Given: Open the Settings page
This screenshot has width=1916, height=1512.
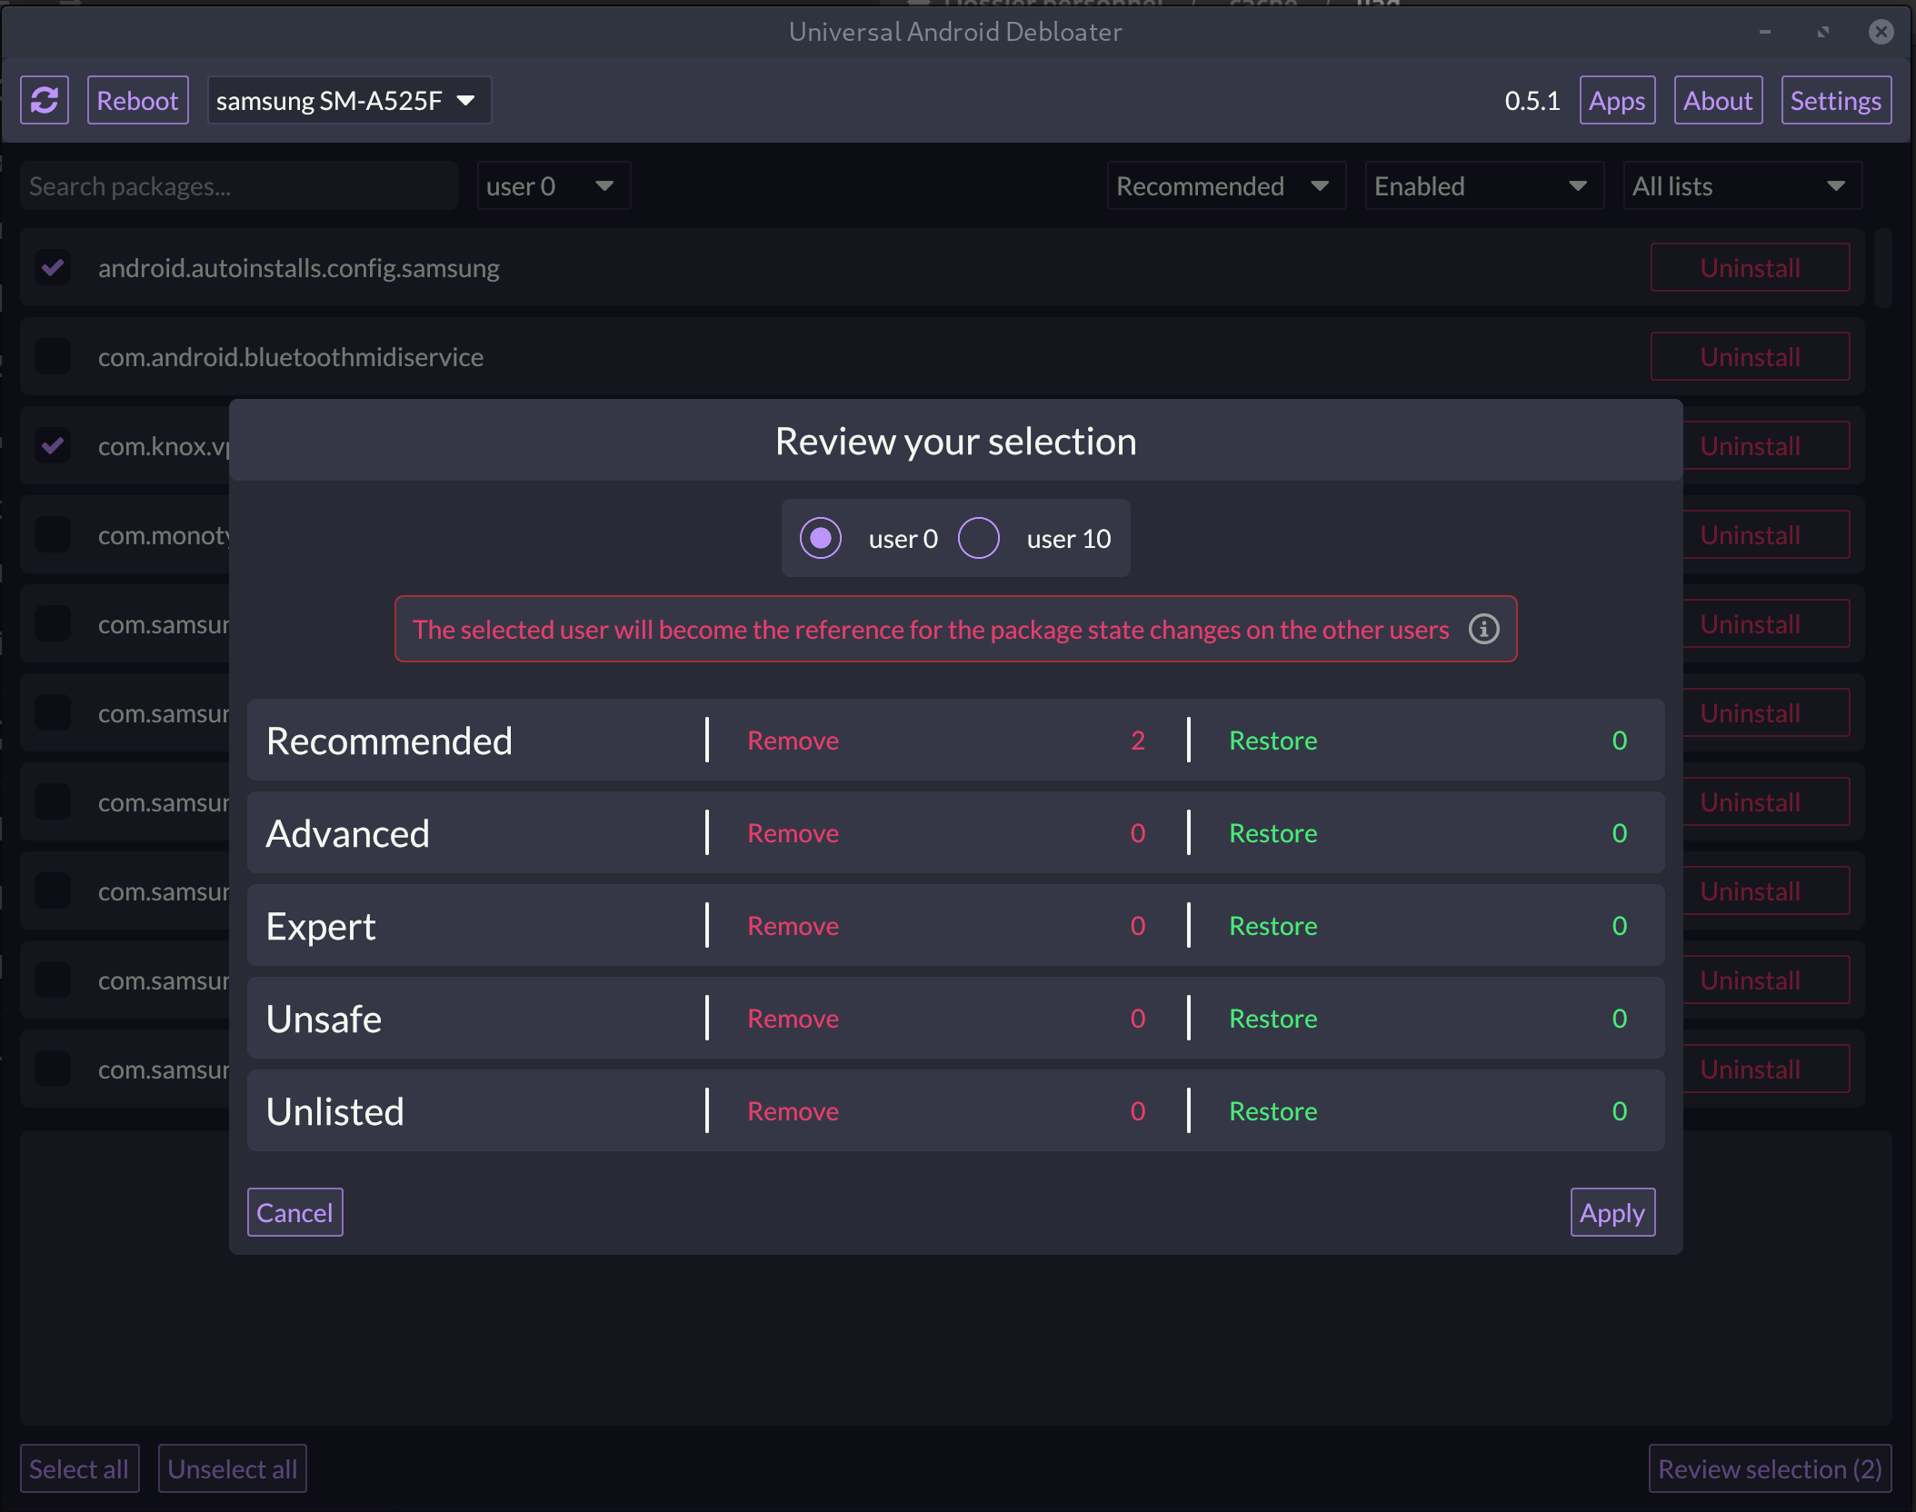Looking at the screenshot, I should point(1836,100).
